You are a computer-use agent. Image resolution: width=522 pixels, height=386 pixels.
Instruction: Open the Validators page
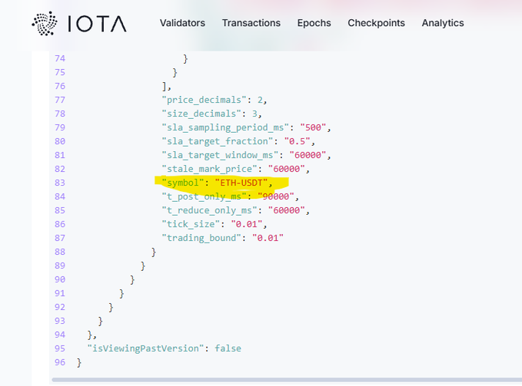point(182,23)
